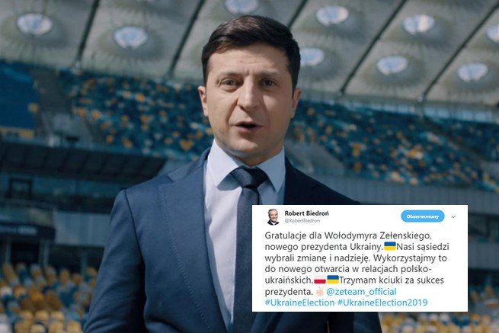Open the @RobertBiedron handle link
This screenshot has height=333, width=499.
pos(302,221)
